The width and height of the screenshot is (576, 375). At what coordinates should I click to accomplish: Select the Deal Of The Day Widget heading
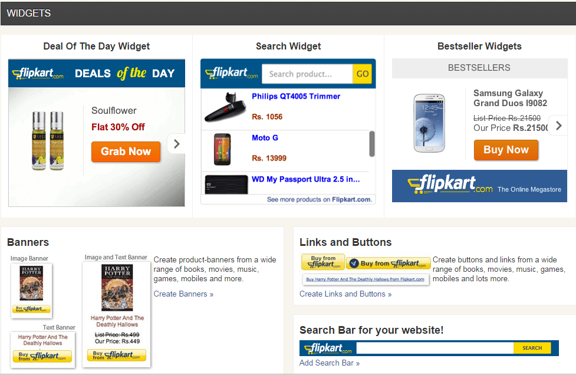tap(96, 46)
